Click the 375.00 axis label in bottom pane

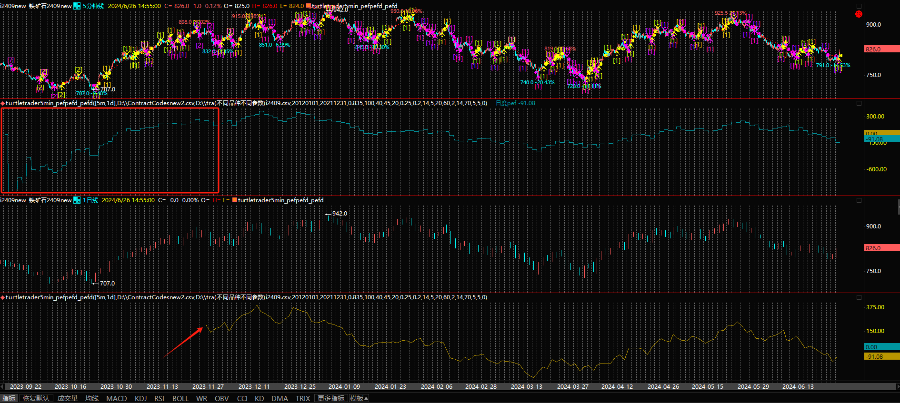point(875,307)
